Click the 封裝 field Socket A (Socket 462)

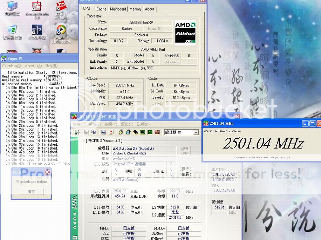point(144,153)
